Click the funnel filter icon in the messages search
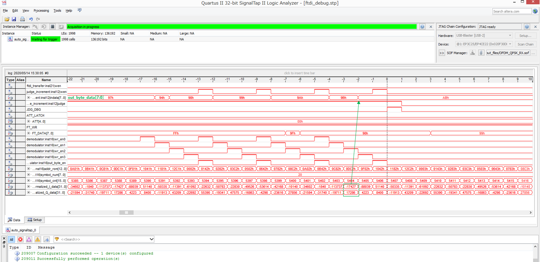 click(x=57, y=239)
